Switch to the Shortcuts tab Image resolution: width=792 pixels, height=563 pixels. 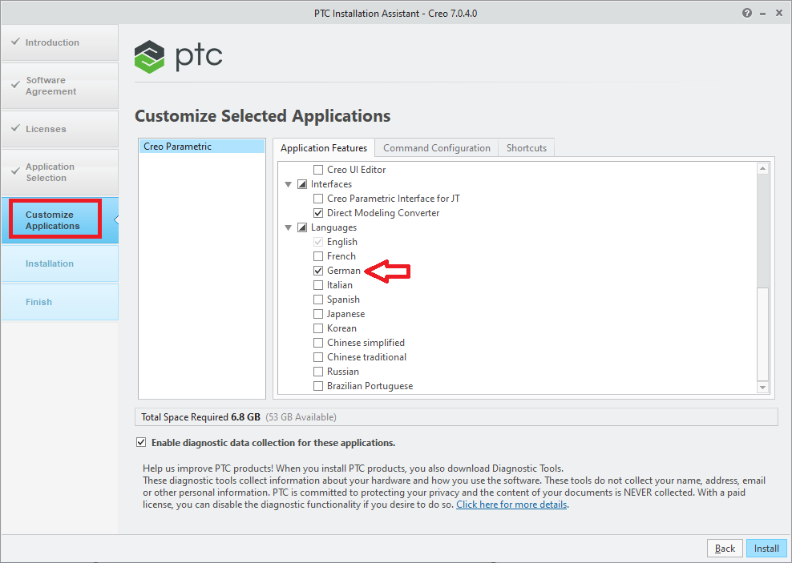(x=526, y=147)
